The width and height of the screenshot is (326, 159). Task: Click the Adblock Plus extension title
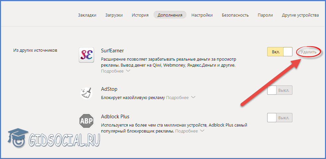click(115, 117)
